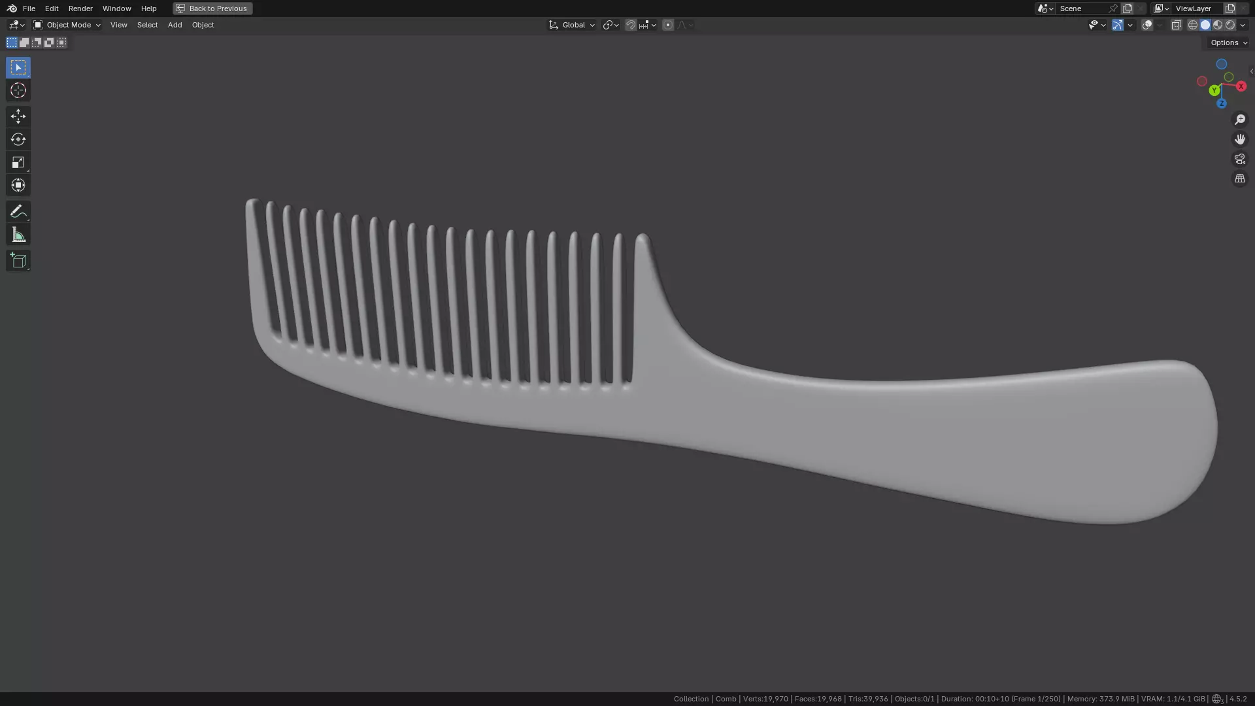Switch to Solid shading
1255x706 pixels.
coord(1205,25)
